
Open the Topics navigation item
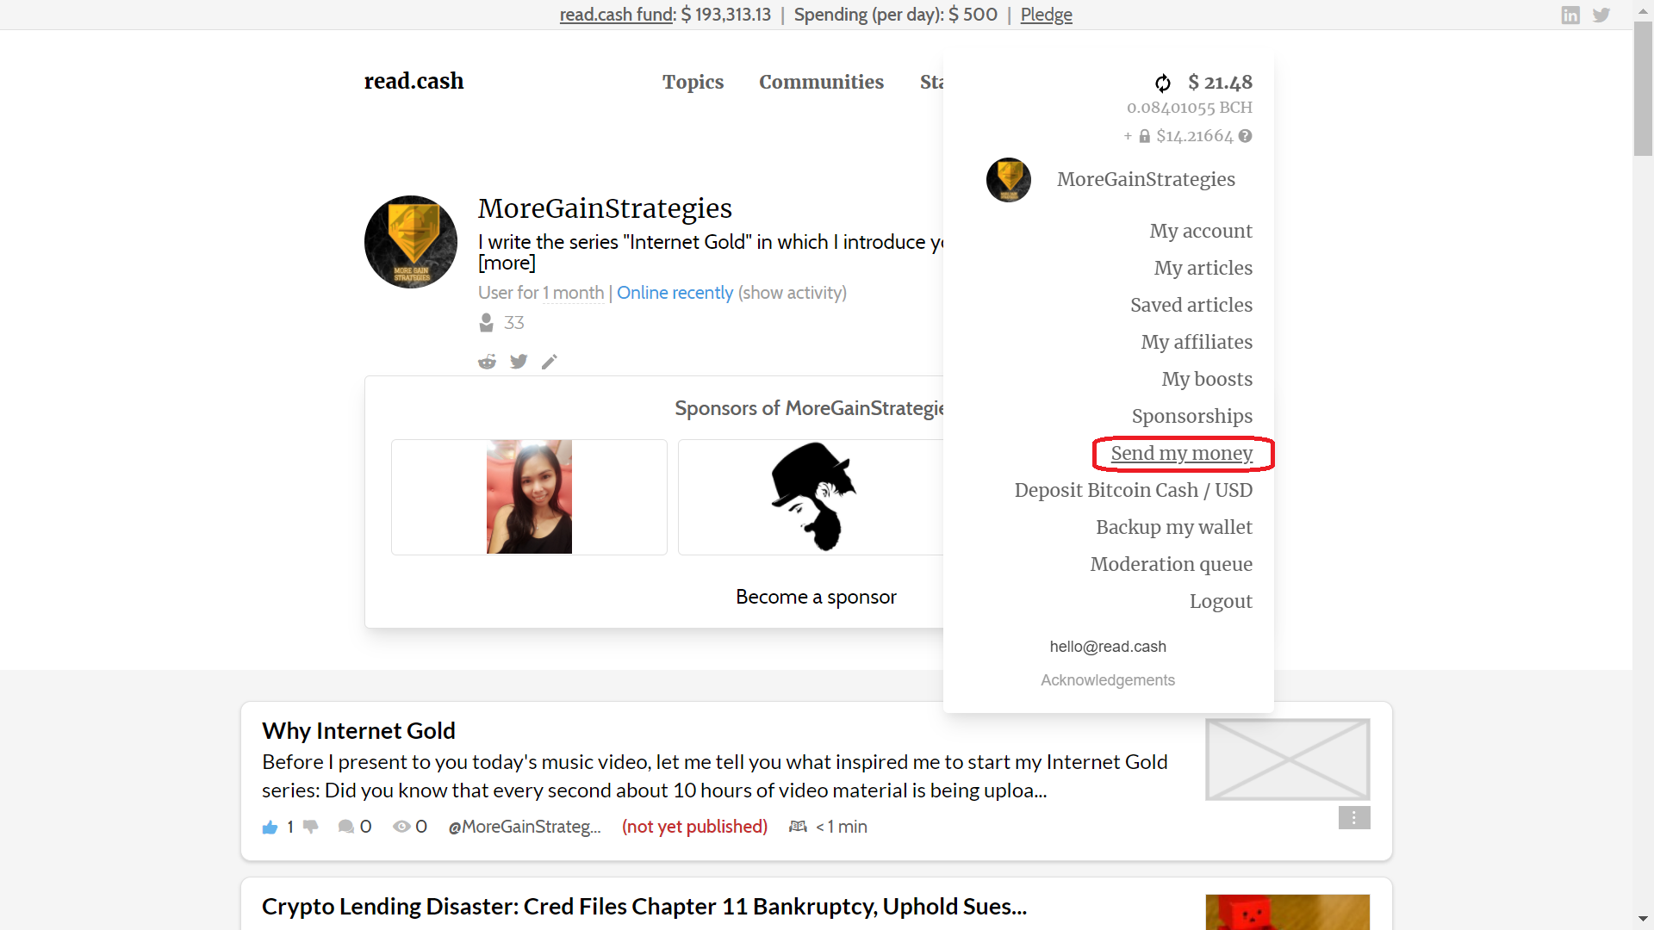[693, 82]
